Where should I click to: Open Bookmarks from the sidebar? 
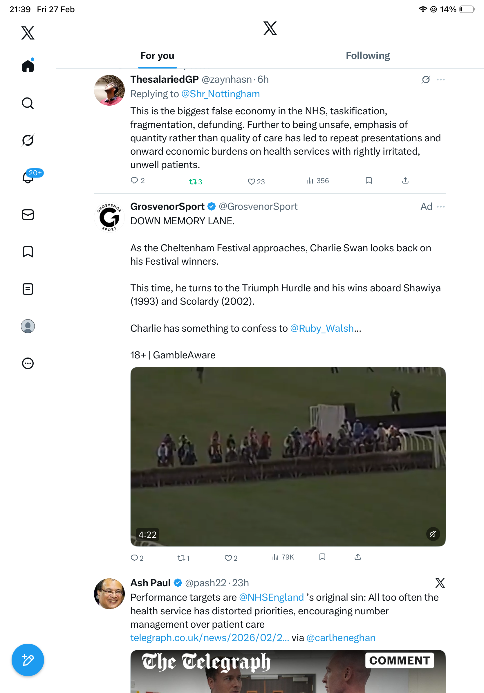click(x=28, y=252)
